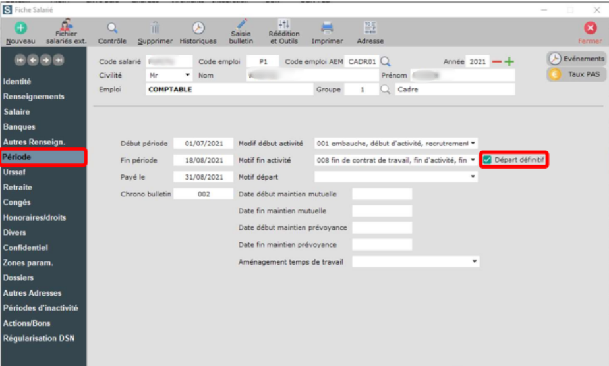609x366 pixels.
Task: Open the Congés sidebar section
Action: [16, 203]
